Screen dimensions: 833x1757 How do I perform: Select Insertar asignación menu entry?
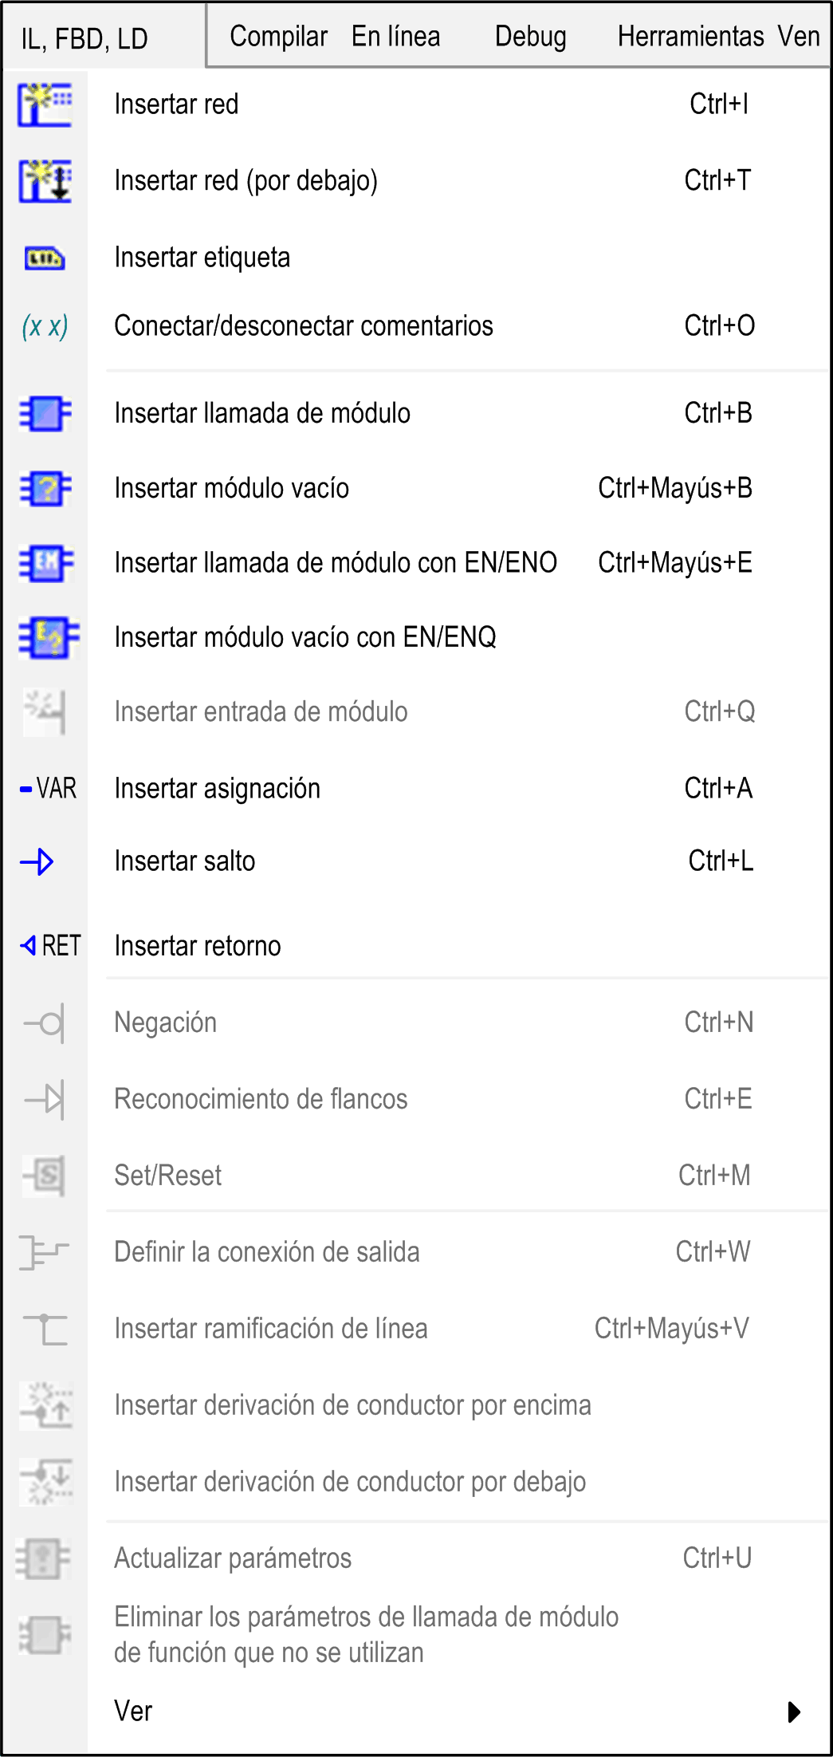pos(218,789)
